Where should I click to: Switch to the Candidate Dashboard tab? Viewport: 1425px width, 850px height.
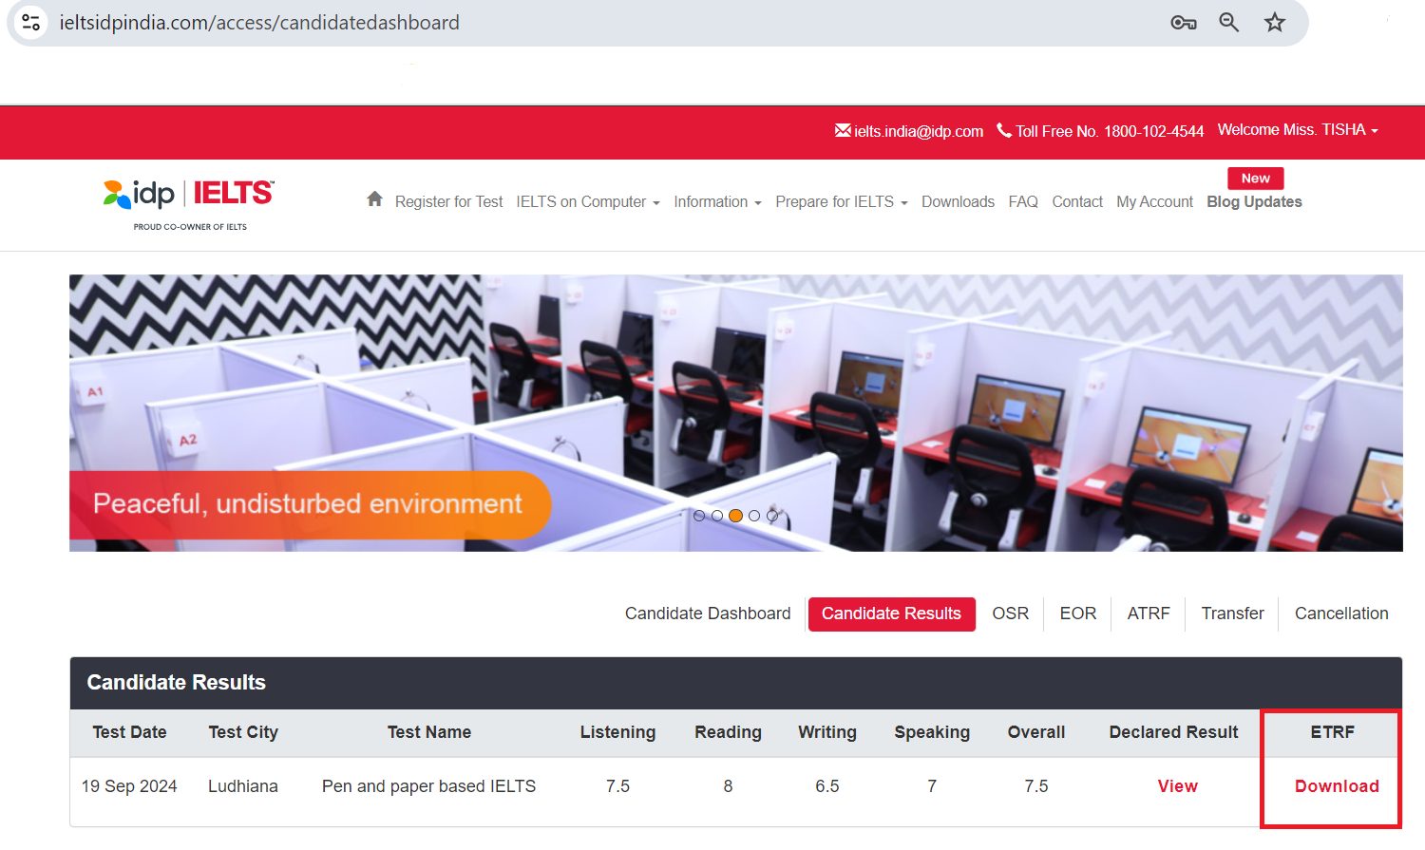point(707,614)
